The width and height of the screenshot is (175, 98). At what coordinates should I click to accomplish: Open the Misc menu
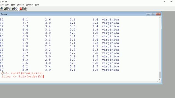(13, 5)
